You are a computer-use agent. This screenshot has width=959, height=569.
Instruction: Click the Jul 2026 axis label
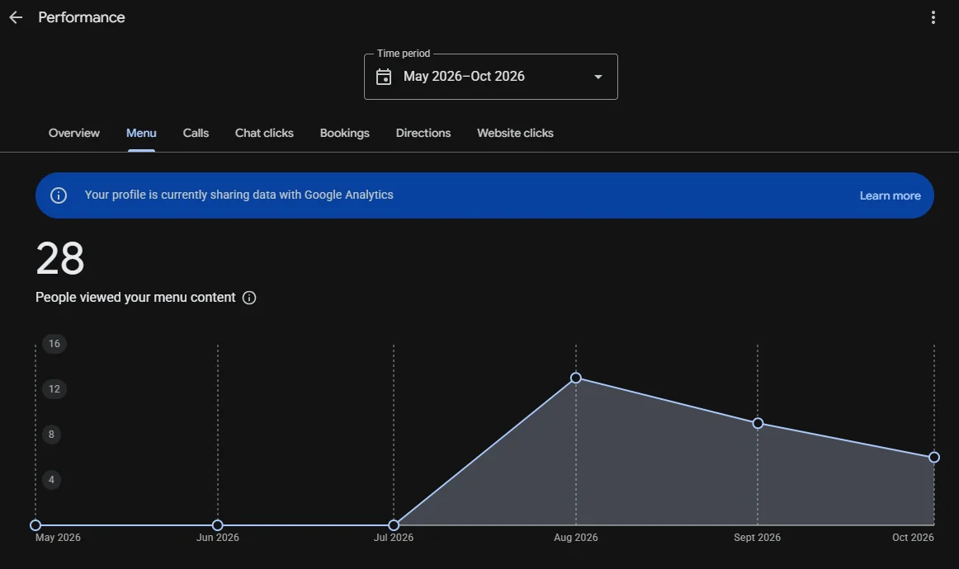(x=394, y=537)
